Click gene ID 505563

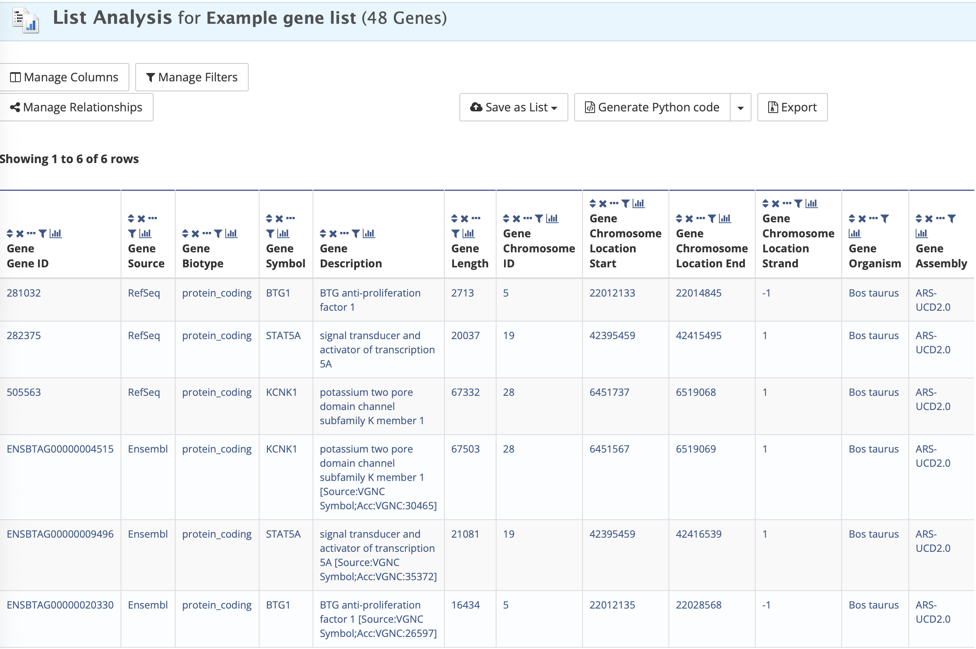tap(24, 392)
